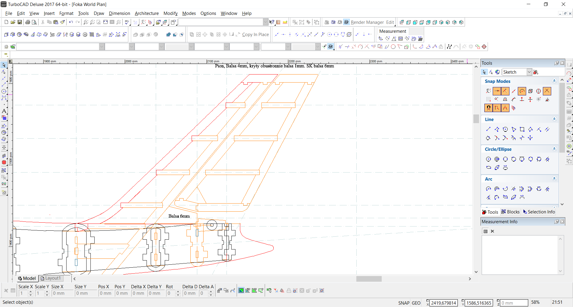Collapse the Snap Modes section

tap(554, 81)
